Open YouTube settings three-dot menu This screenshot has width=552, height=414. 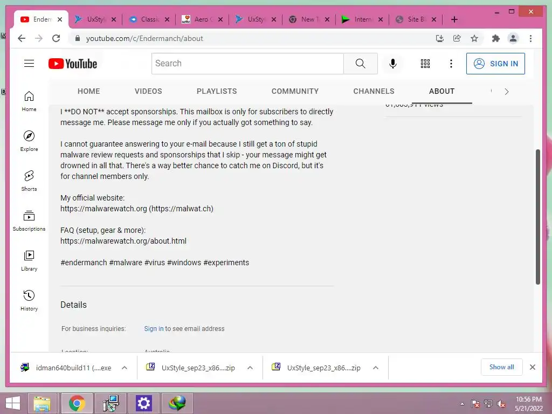pyautogui.click(x=451, y=64)
